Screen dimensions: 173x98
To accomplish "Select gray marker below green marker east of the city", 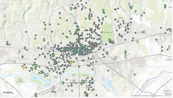I will [x=125, y=56].
